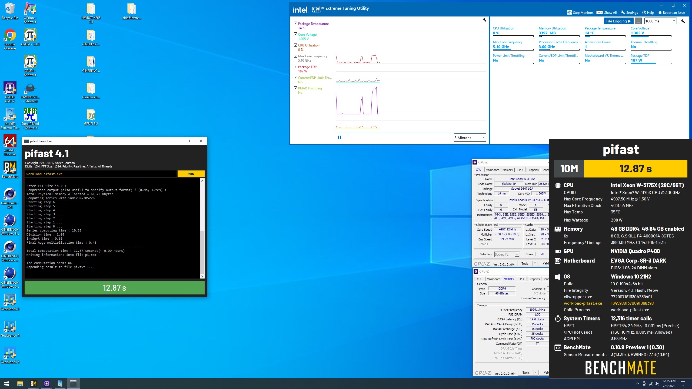
Task: Switch to SPD tab in lower CPU-Z window
Action: pyautogui.click(x=521, y=279)
